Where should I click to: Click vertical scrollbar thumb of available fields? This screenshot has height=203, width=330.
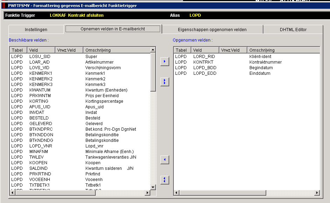(x=153, y=72)
